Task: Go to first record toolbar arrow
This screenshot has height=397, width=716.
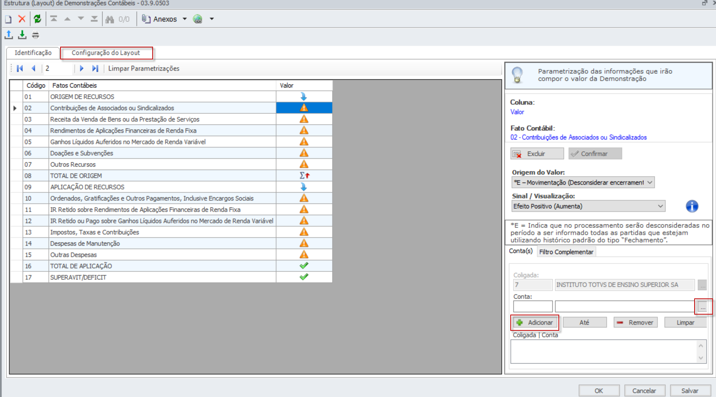Action: 54,19
